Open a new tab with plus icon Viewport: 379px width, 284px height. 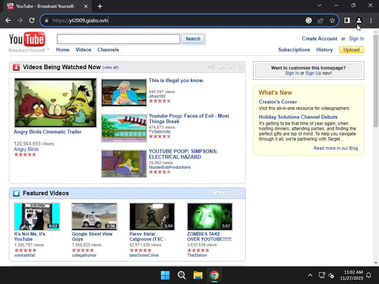(x=100, y=6)
